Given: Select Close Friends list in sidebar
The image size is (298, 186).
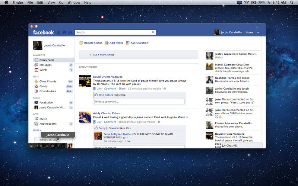Looking at the screenshot, I should [48, 81].
